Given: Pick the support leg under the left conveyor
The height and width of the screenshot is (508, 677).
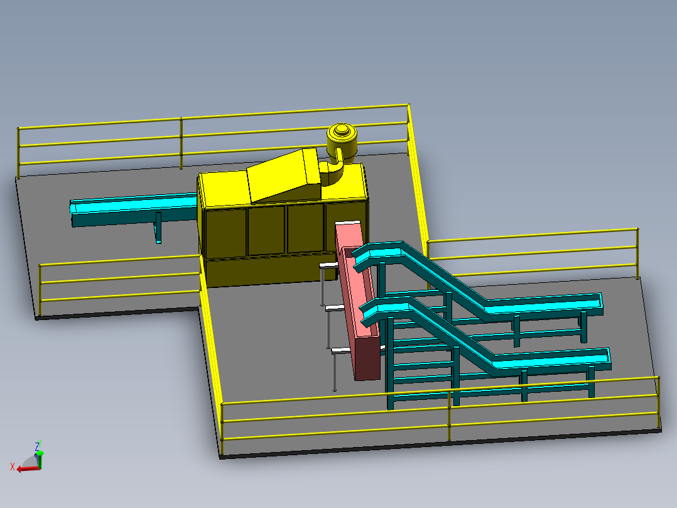Looking at the screenshot, I should 158,228.
